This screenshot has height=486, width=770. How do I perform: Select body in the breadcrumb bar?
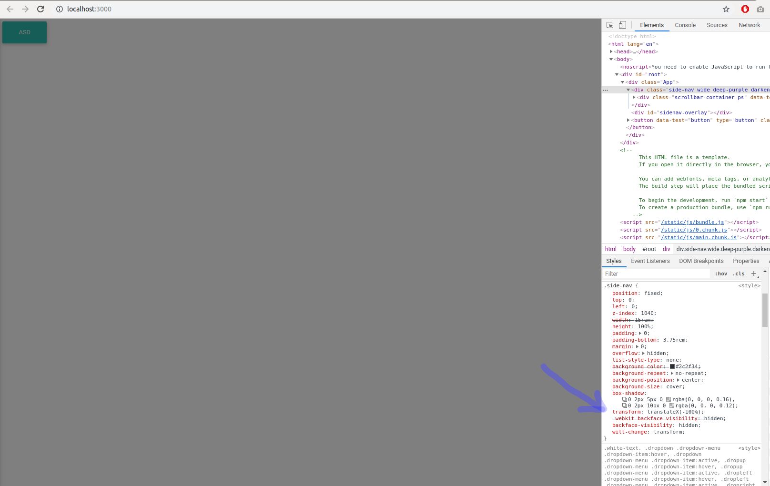[x=629, y=249]
